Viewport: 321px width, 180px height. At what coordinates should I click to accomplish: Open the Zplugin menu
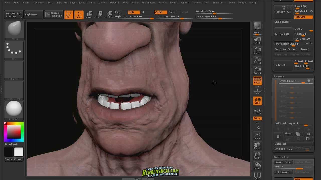pos(242,3)
